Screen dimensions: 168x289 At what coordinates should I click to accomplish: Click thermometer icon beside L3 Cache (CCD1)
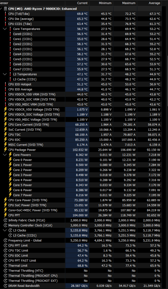pyautogui.click(x=10, y=79)
